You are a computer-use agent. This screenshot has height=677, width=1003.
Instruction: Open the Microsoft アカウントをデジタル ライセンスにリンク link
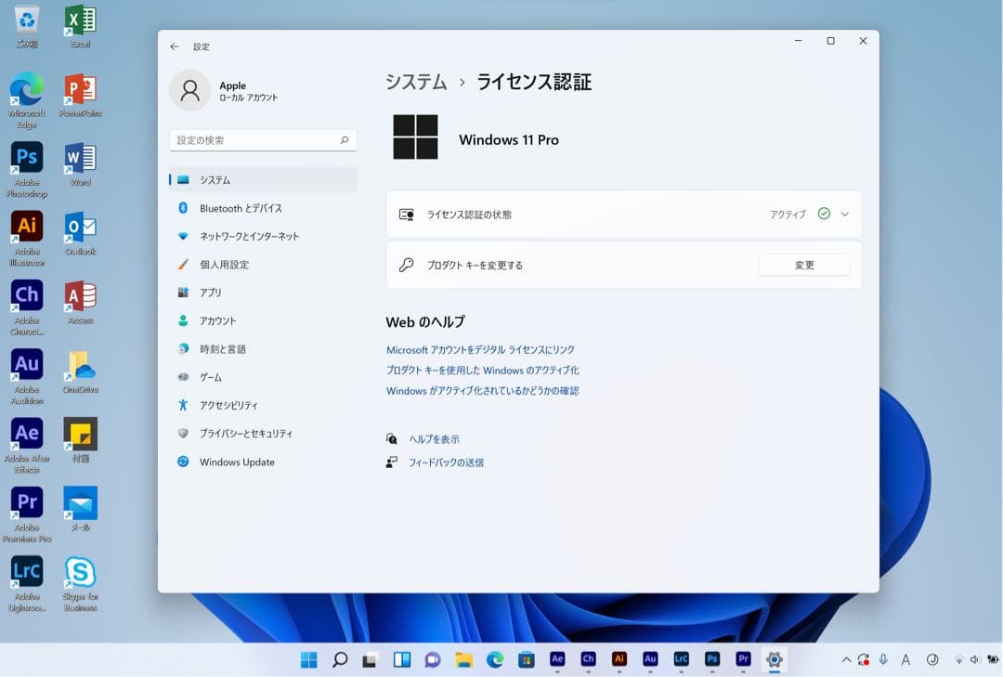pos(481,349)
